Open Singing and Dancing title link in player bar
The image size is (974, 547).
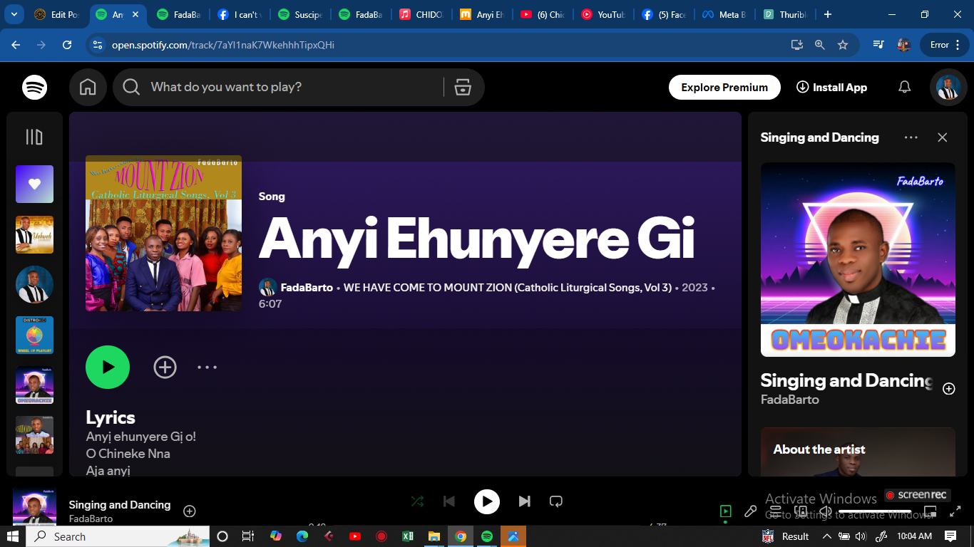[120, 504]
